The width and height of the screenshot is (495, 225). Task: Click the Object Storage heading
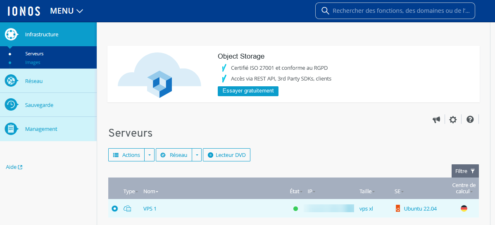pyautogui.click(x=241, y=57)
